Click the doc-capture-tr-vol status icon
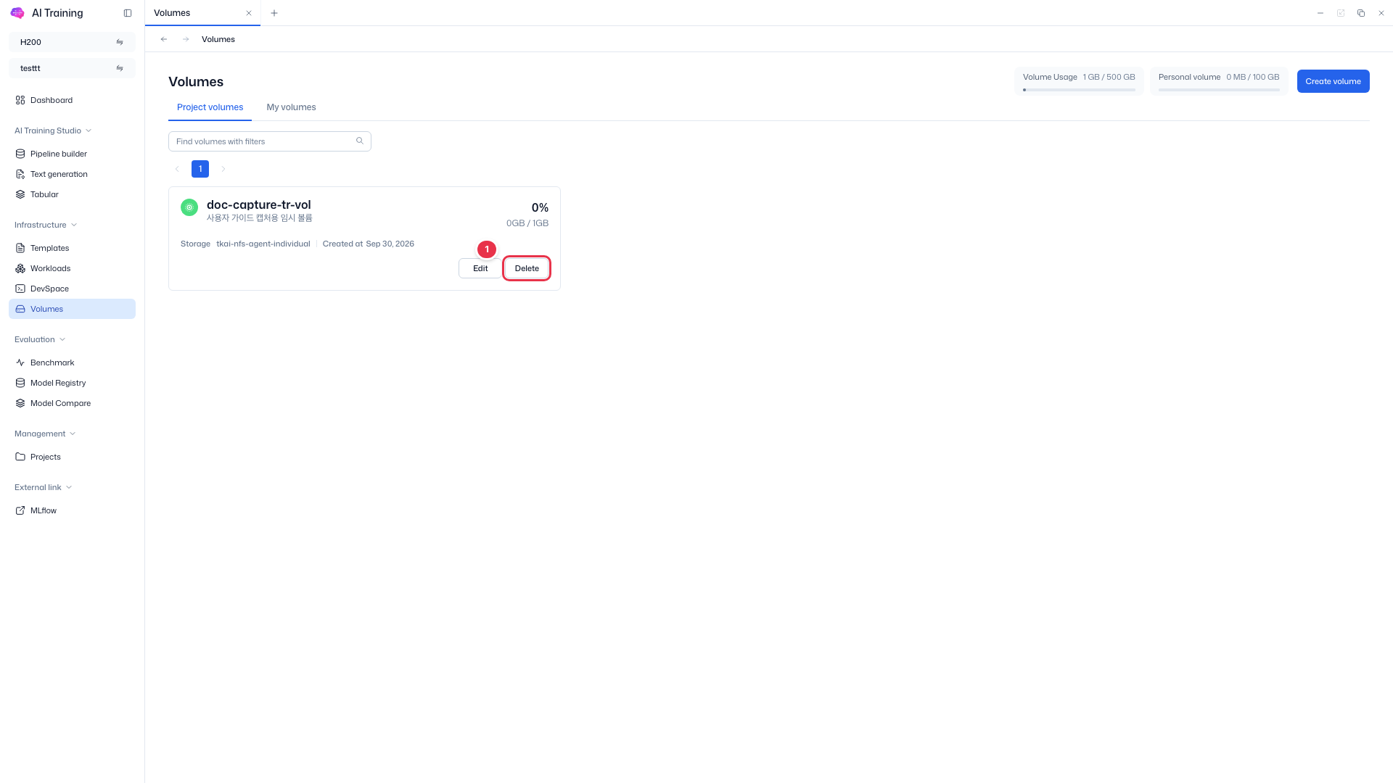Viewport: 1393px width, 783px height. [189, 207]
